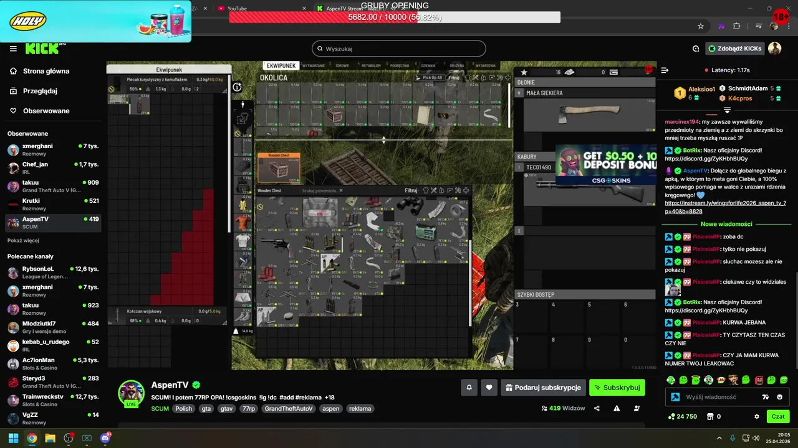Image resolution: width=798 pixels, height=448 pixels.
Task: Open the channel points 24 750 balance
Action: (x=683, y=416)
